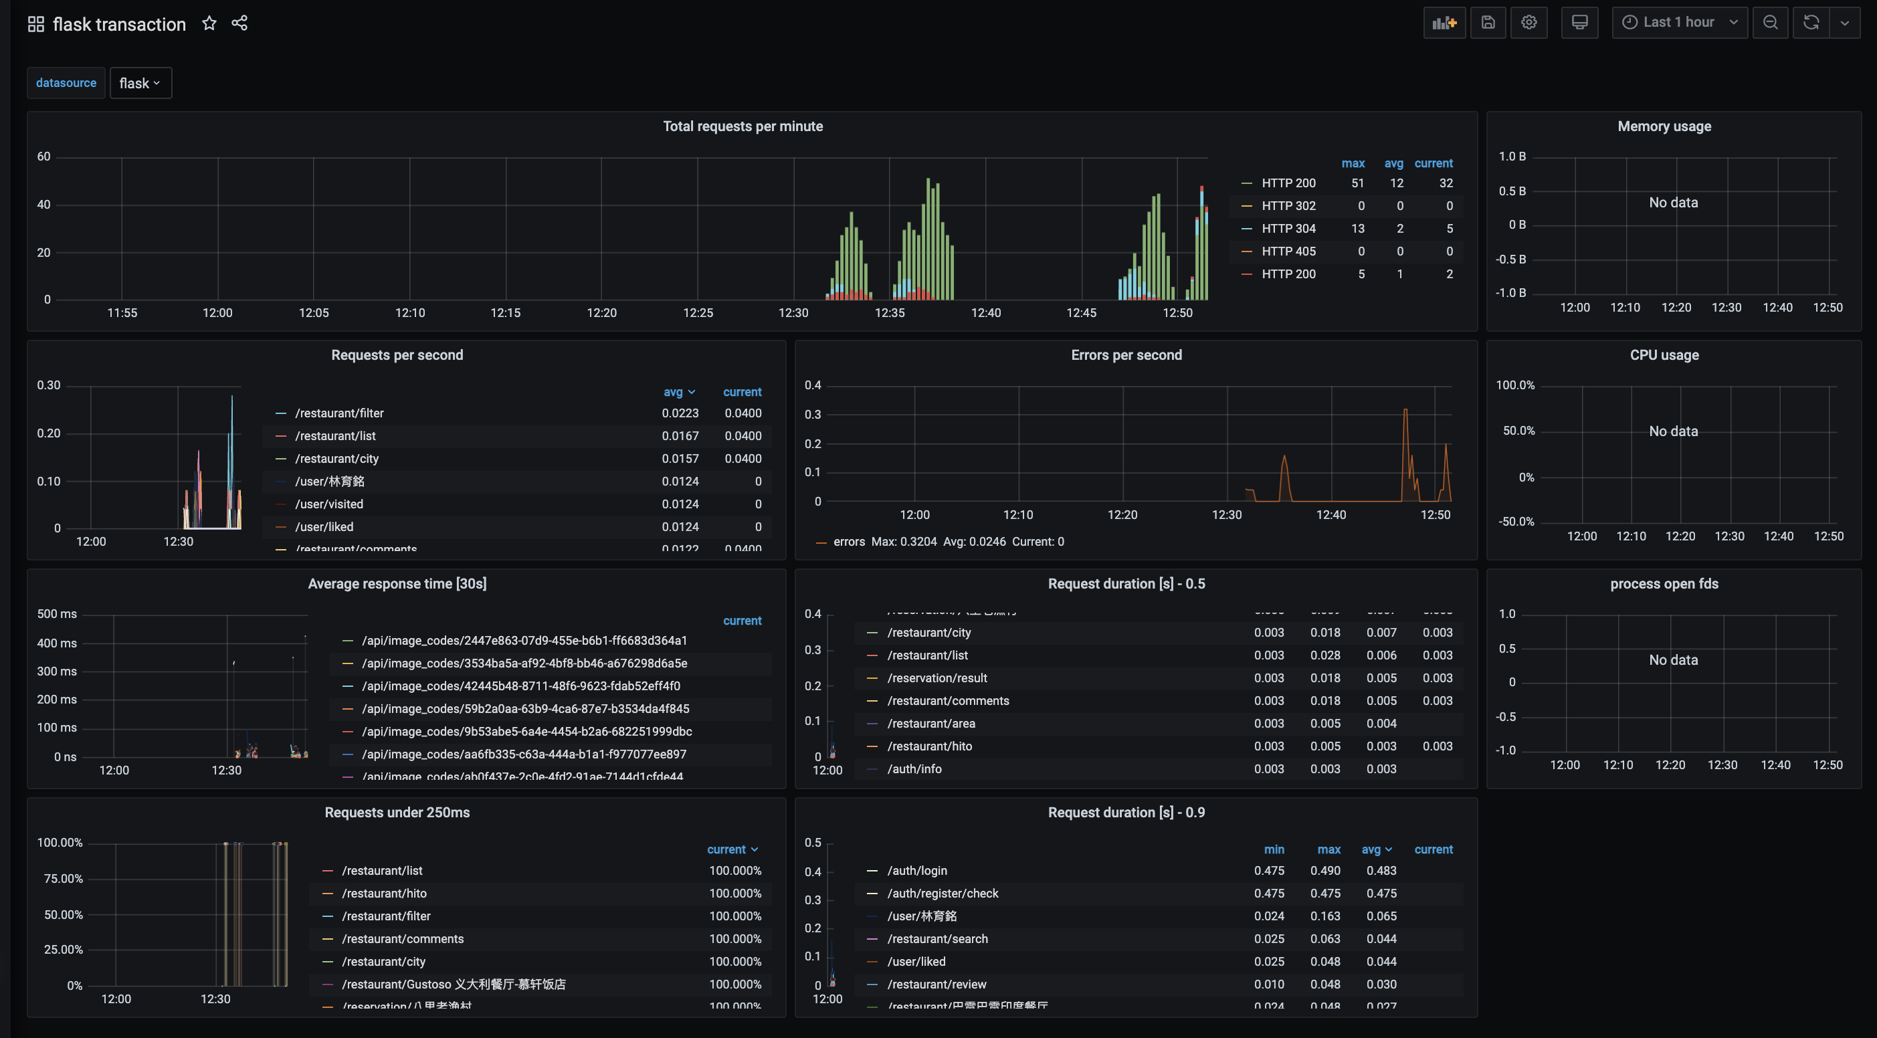This screenshot has height=1038, width=1877.
Task: Open Total requests per minute panel title
Action: pos(743,126)
